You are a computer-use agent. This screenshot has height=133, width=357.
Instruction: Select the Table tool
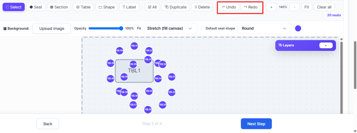(x=83, y=7)
